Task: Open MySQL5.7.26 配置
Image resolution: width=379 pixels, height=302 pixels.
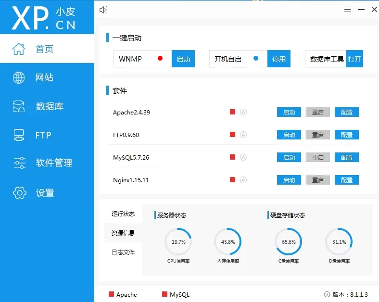Action: [x=347, y=157]
